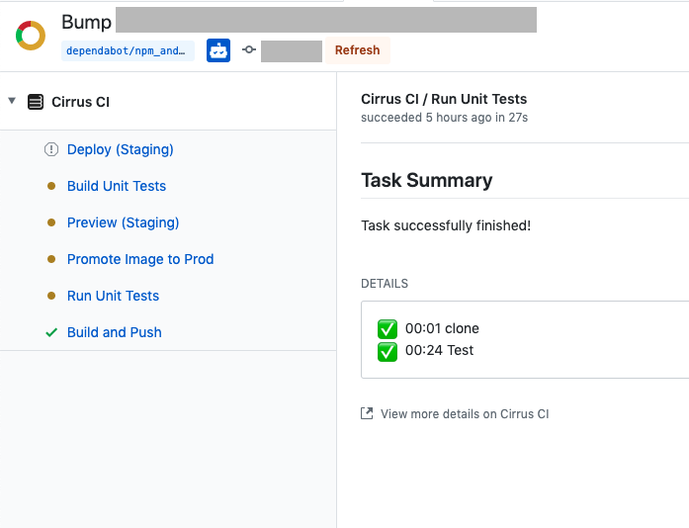Image resolution: width=689 pixels, height=528 pixels.
Task: Open the Run Unit Tests check
Action: 113,296
